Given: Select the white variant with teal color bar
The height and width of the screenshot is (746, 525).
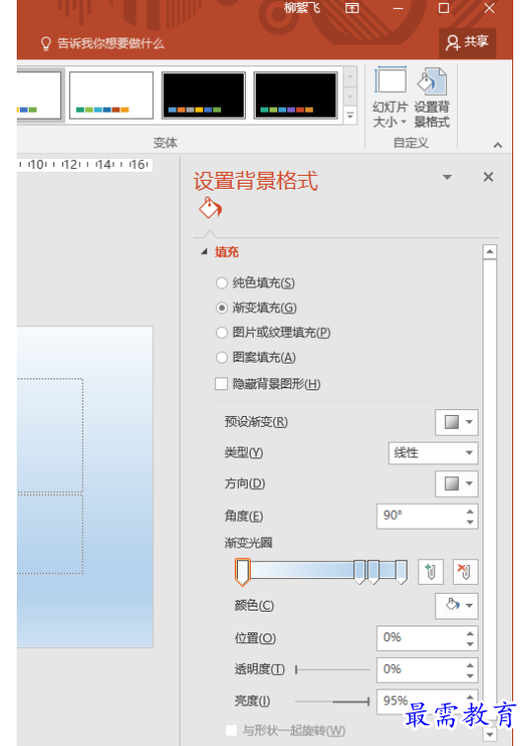Looking at the screenshot, I should [112, 95].
